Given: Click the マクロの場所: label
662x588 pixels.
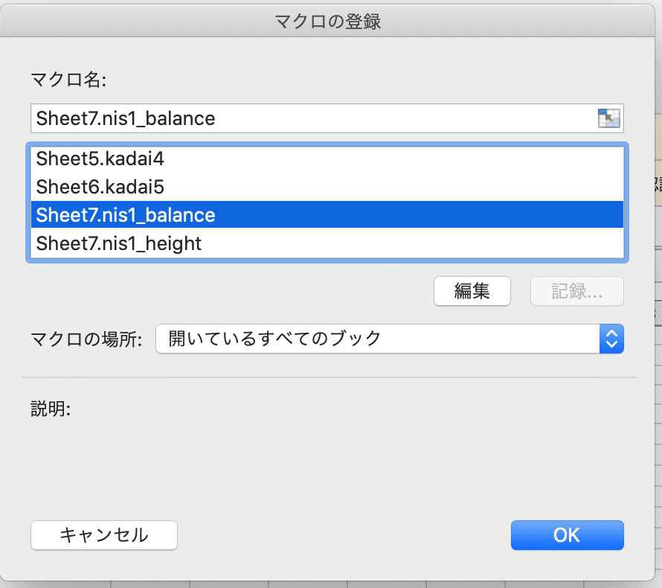Looking at the screenshot, I should click(86, 339).
